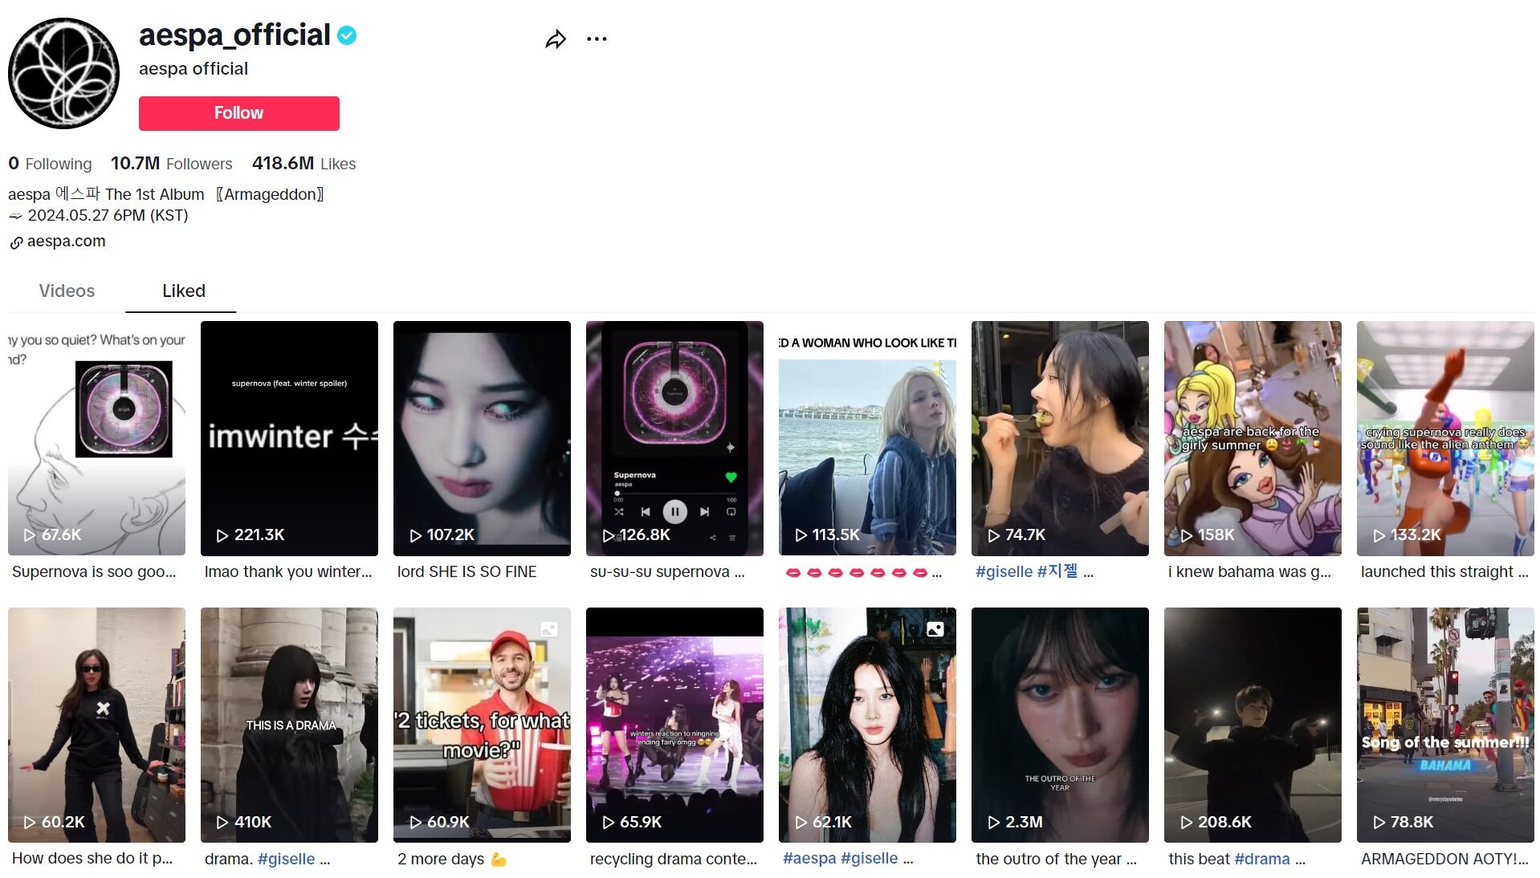Open the aespa.com website link
The image size is (1540, 878).
(x=66, y=242)
